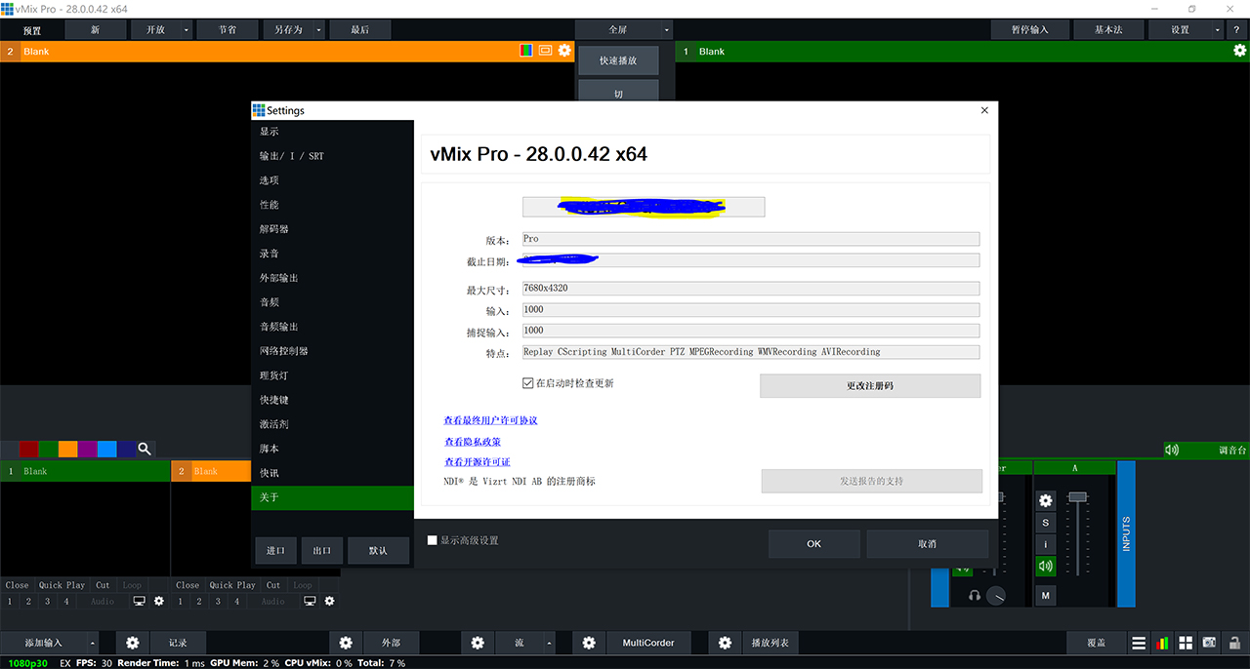Open the input search magnifier icon

[145, 449]
